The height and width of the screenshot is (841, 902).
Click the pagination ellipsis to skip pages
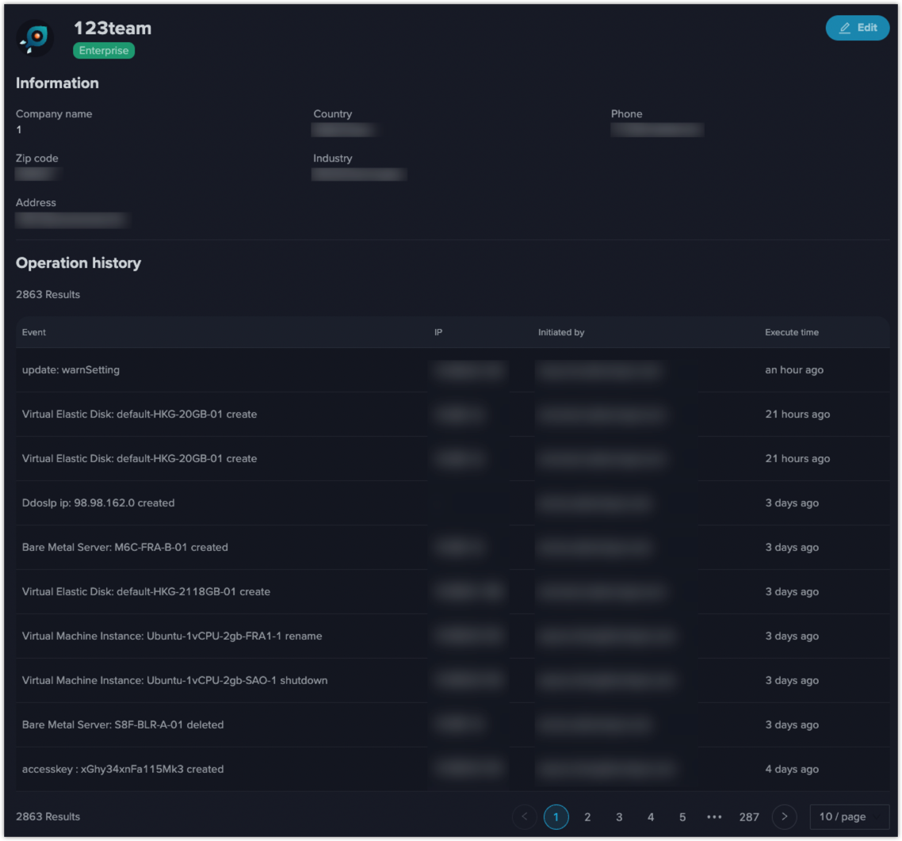click(714, 816)
